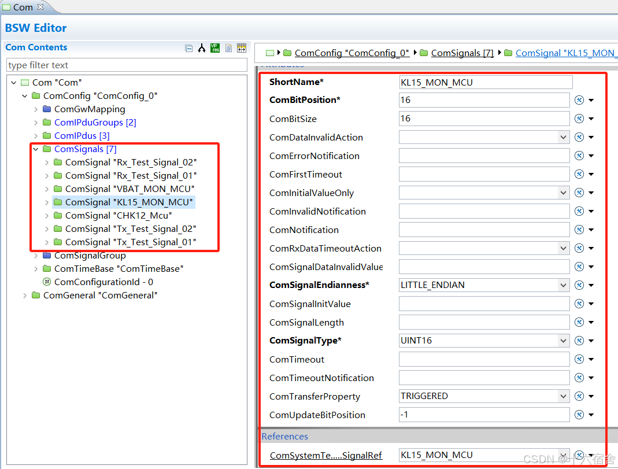Click the document view icon in the toolbar
Image resolution: width=618 pixels, height=469 pixels.
pyautogui.click(x=228, y=47)
